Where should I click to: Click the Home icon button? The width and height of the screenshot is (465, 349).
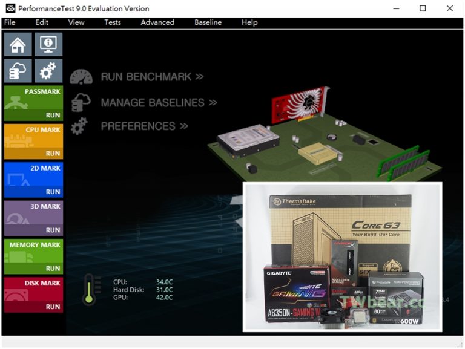click(18, 44)
